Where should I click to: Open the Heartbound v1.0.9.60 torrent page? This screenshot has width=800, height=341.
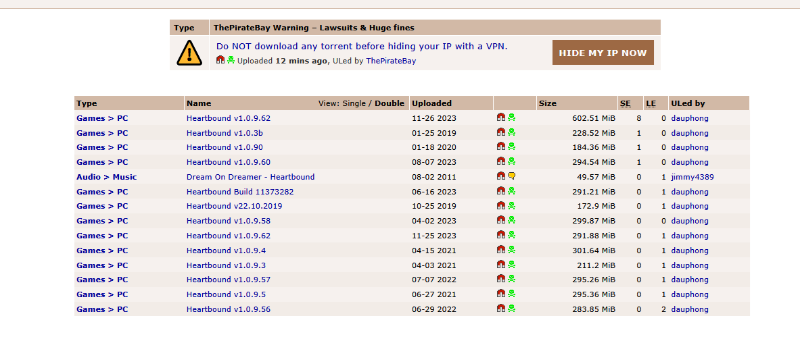tap(229, 162)
